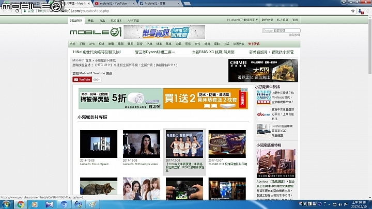The width and height of the screenshot is (372, 209).
Task: Open the Windows Start button
Action: point(6,204)
